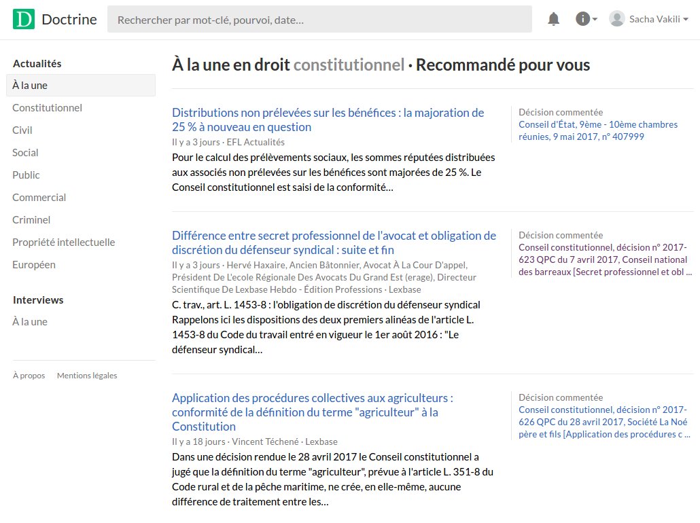Open the Européen news category

pyautogui.click(x=34, y=265)
